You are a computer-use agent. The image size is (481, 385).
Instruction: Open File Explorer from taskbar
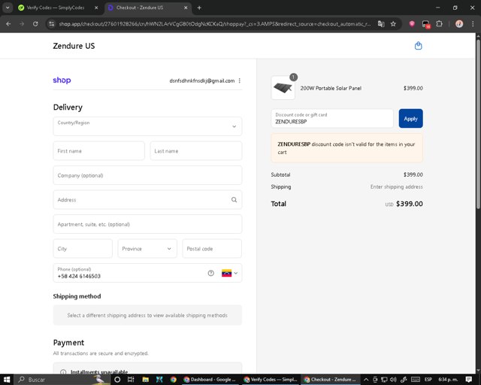pos(145,380)
